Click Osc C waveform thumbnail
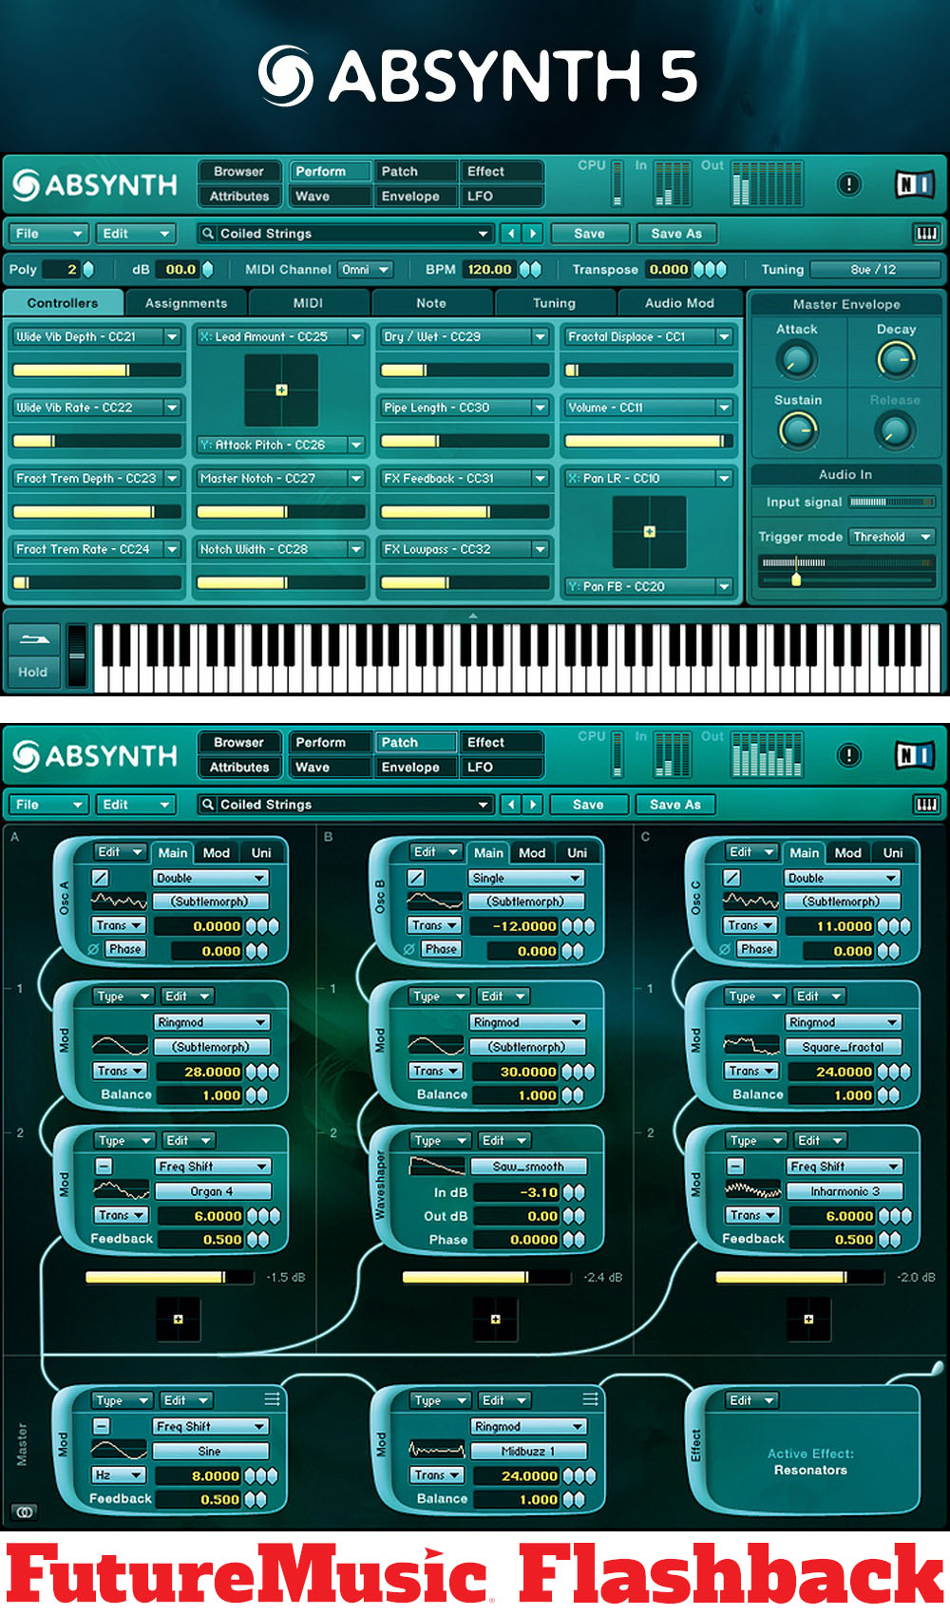Image resolution: width=950 pixels, height=1615 pixels. (x=750, y=901)
